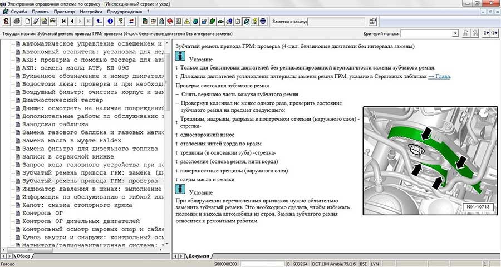The image size is (501, 267).
Task: Follow the → Глава link
Action: pos(439,76)
